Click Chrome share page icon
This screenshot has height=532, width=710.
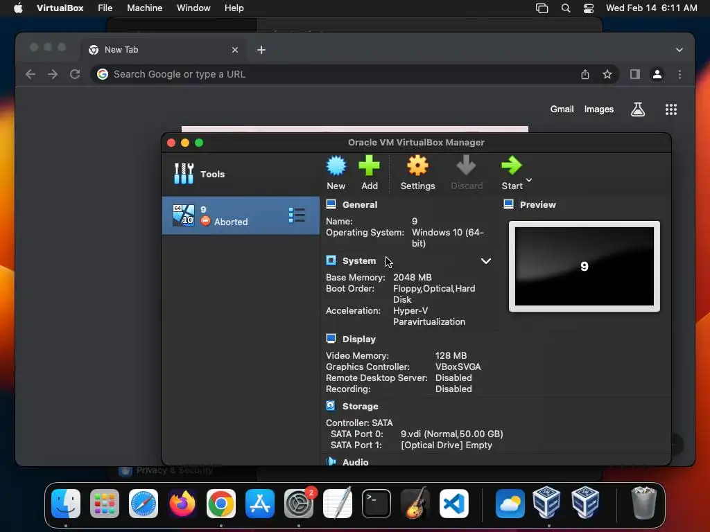click(585, 74)
